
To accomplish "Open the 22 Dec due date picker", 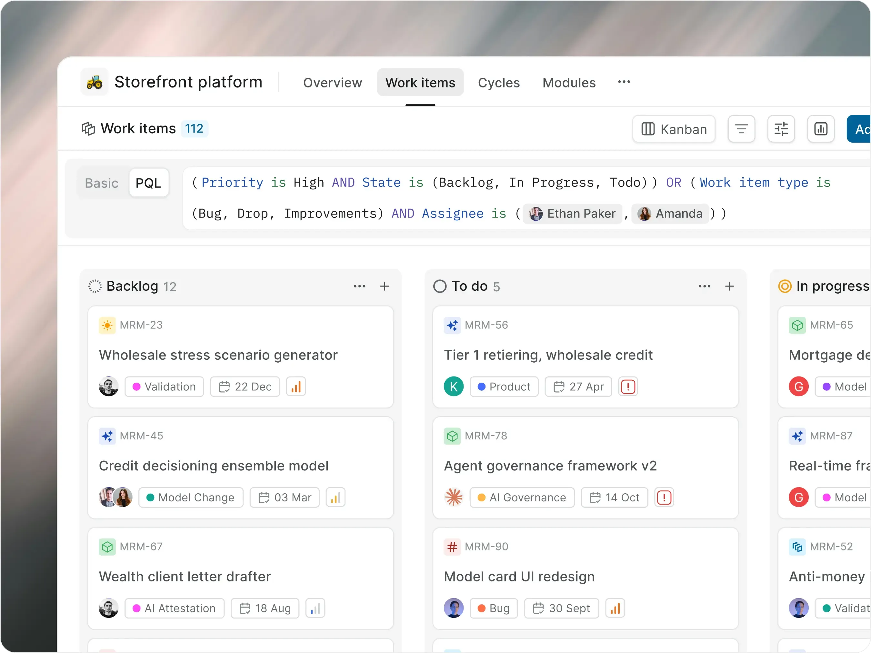I will 245,387.
